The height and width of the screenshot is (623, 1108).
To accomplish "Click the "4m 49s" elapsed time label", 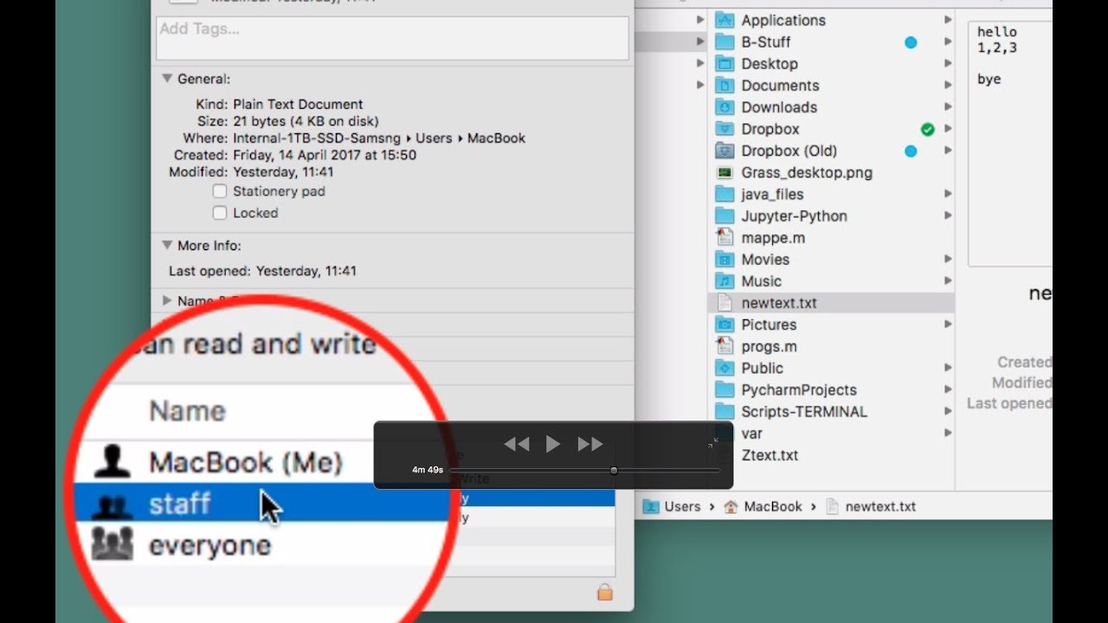I will [x=428, y=471].
